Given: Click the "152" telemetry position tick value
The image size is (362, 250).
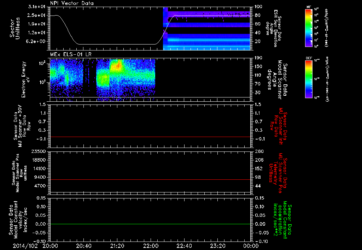Looking at the screenshot, I should pyautogui.click(x=258, y=168).
